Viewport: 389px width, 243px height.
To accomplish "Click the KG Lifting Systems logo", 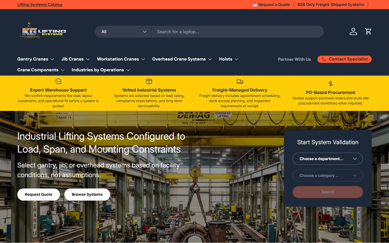I will point(43,30).
